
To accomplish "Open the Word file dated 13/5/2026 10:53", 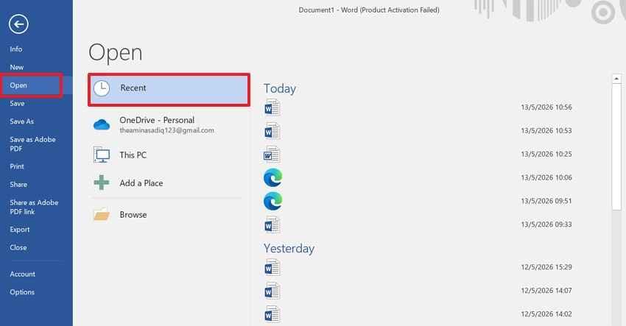I will tap(272, 131).
